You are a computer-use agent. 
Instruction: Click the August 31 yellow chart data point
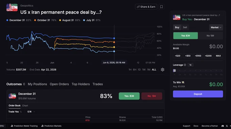(x=114, y=47)
